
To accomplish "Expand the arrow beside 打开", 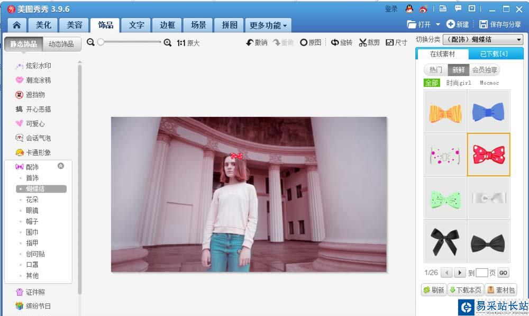I will 438,24.
